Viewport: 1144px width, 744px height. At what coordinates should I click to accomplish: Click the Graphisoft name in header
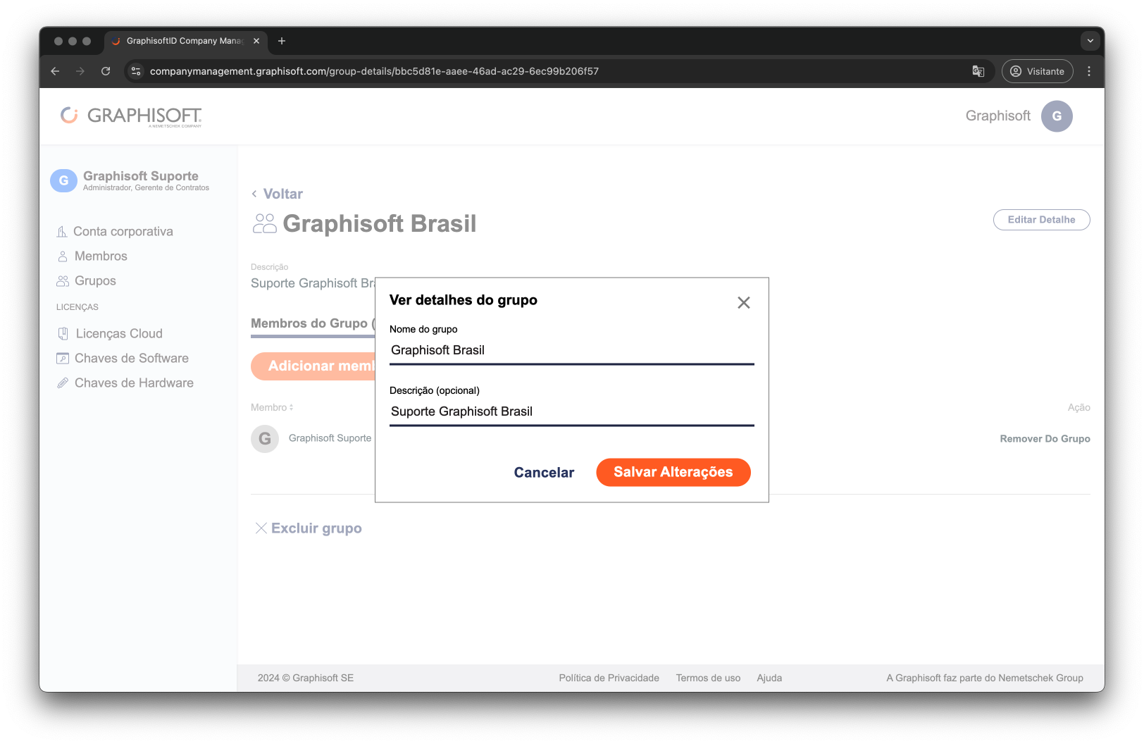pos(997,116)
